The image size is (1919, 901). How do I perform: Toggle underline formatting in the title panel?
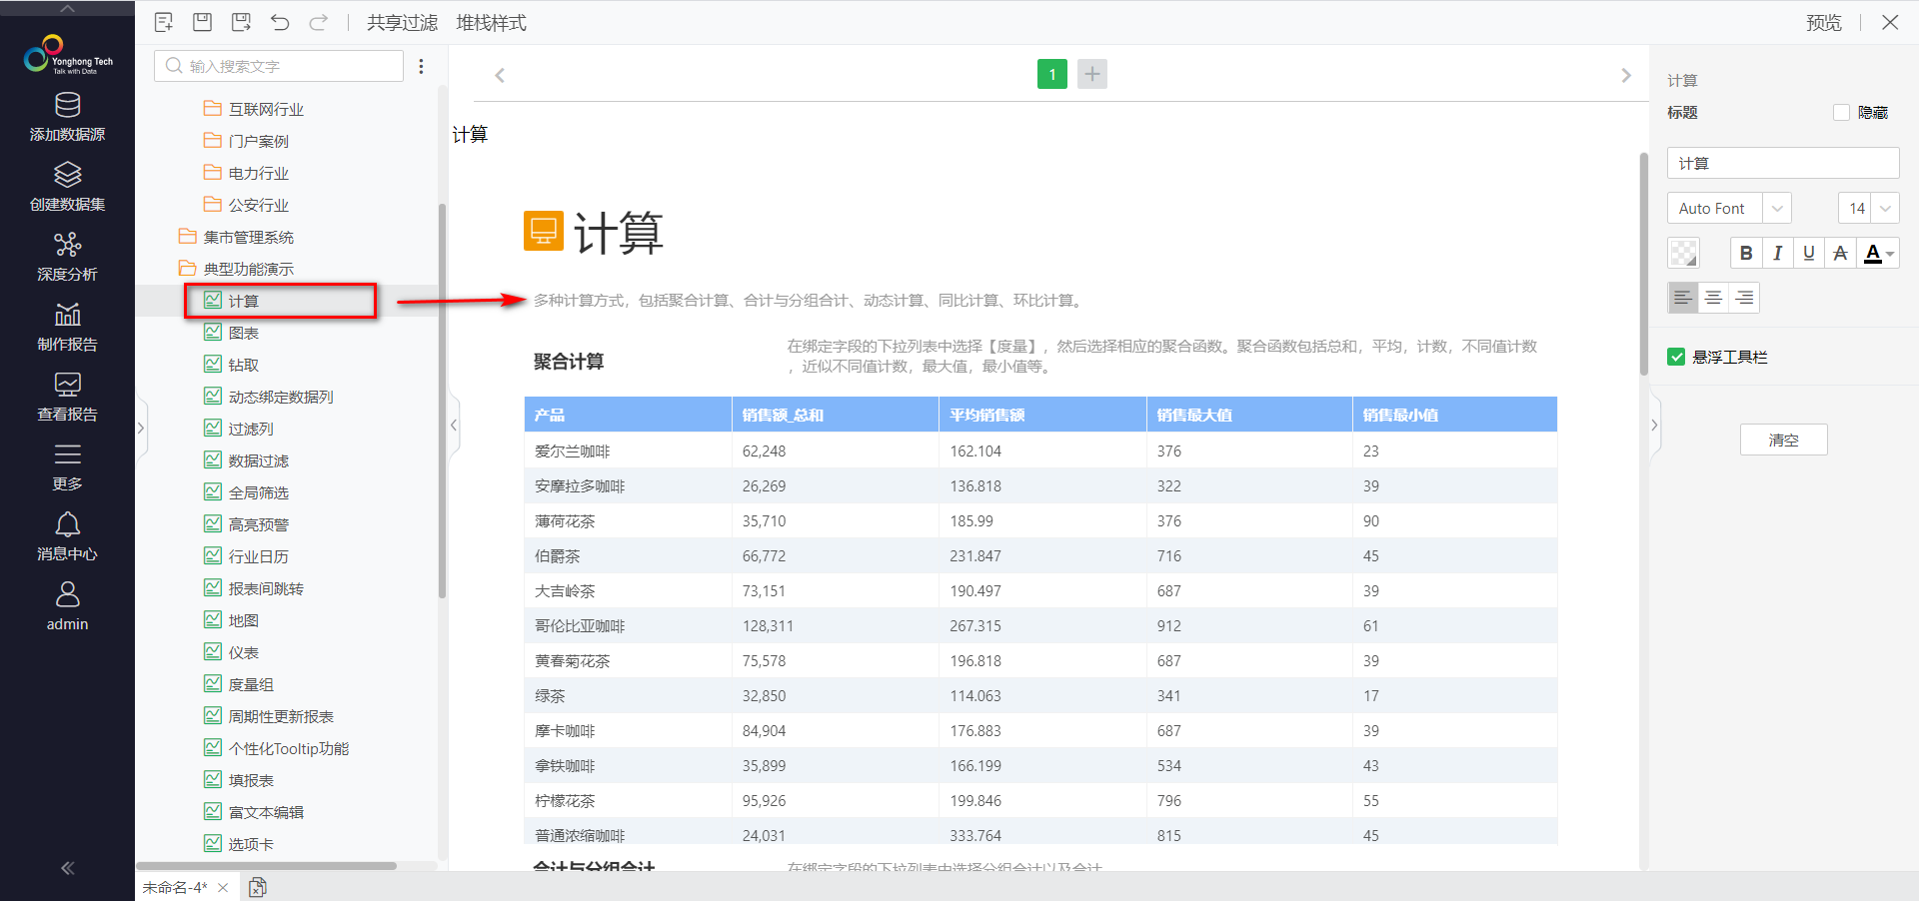(x=1808, y=253)
